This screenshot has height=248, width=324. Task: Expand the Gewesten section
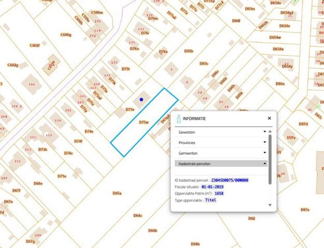[x=265, y=132]
